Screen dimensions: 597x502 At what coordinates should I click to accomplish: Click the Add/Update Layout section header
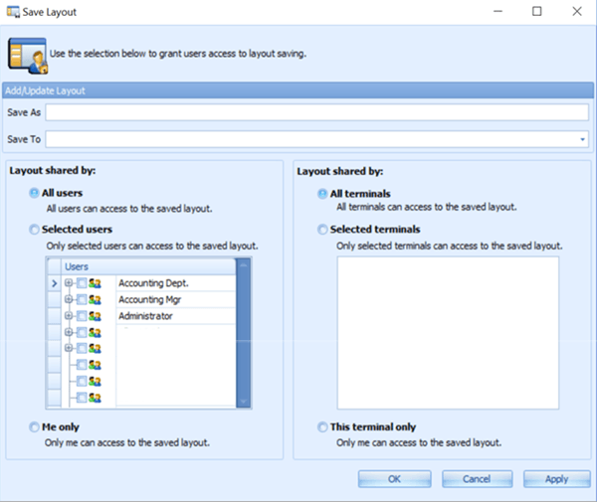298,90
